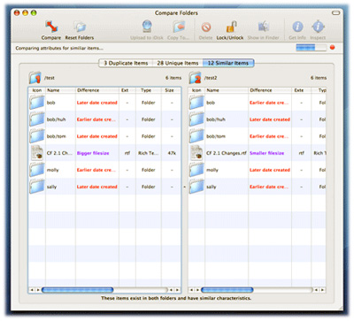Click the Get Info icon

[297, 27]
